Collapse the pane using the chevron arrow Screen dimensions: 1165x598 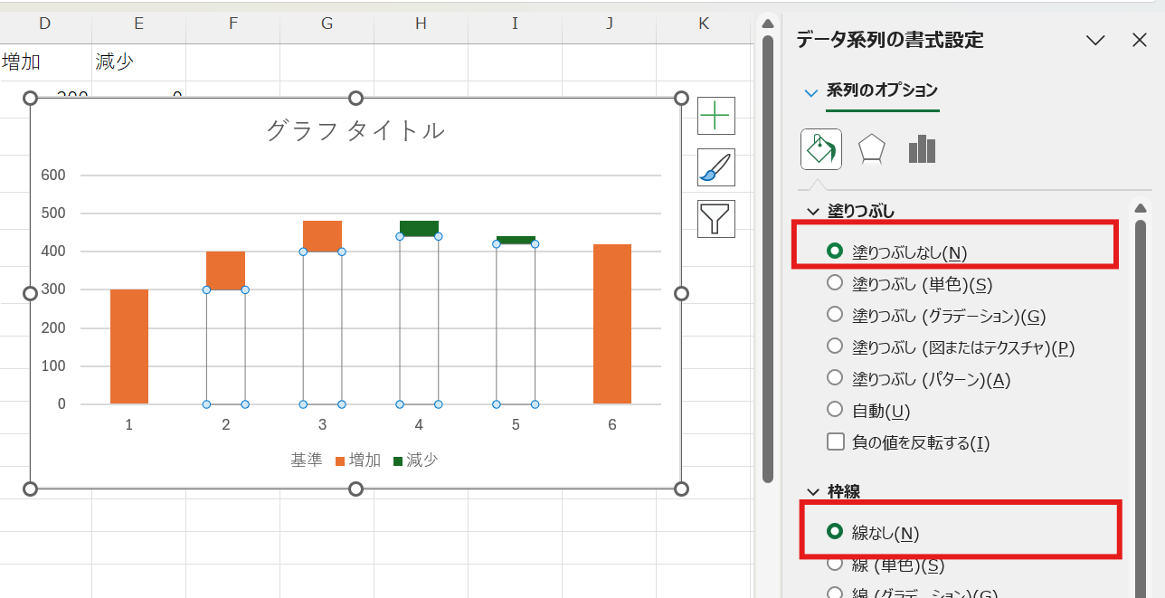click(1095, 40)
